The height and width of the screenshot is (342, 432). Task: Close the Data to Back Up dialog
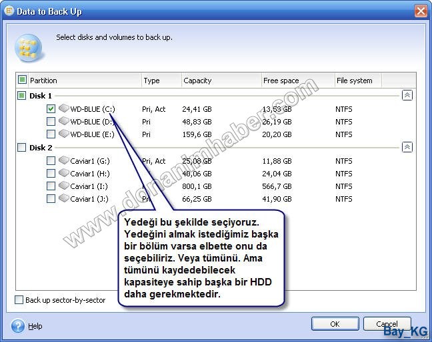[x=421, y=11]
